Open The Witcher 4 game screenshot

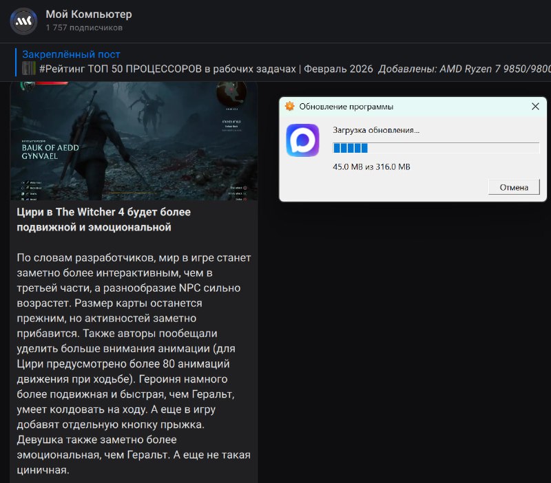(x=134, y=141)
